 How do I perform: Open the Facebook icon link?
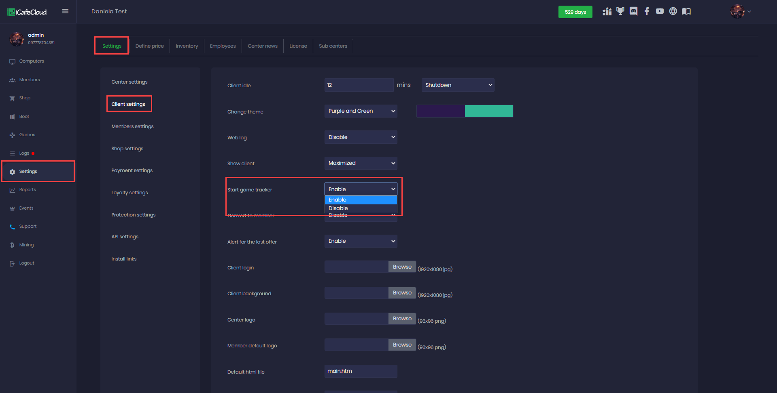647,11
